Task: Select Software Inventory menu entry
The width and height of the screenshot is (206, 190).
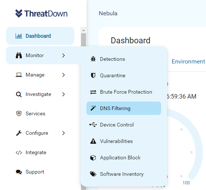Action: (124, 174)
